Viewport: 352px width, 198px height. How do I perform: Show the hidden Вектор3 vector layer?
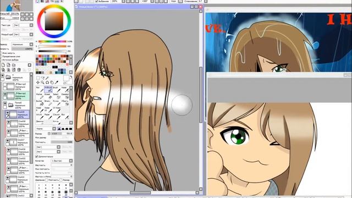pyautogui.click(x=5, y=85)
